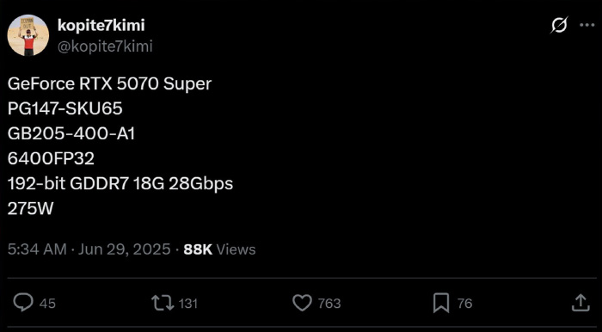This screenshot has width=602, height=332.
Task: Click the 5:34 AM timestamp
Action: tap(37, 249)
